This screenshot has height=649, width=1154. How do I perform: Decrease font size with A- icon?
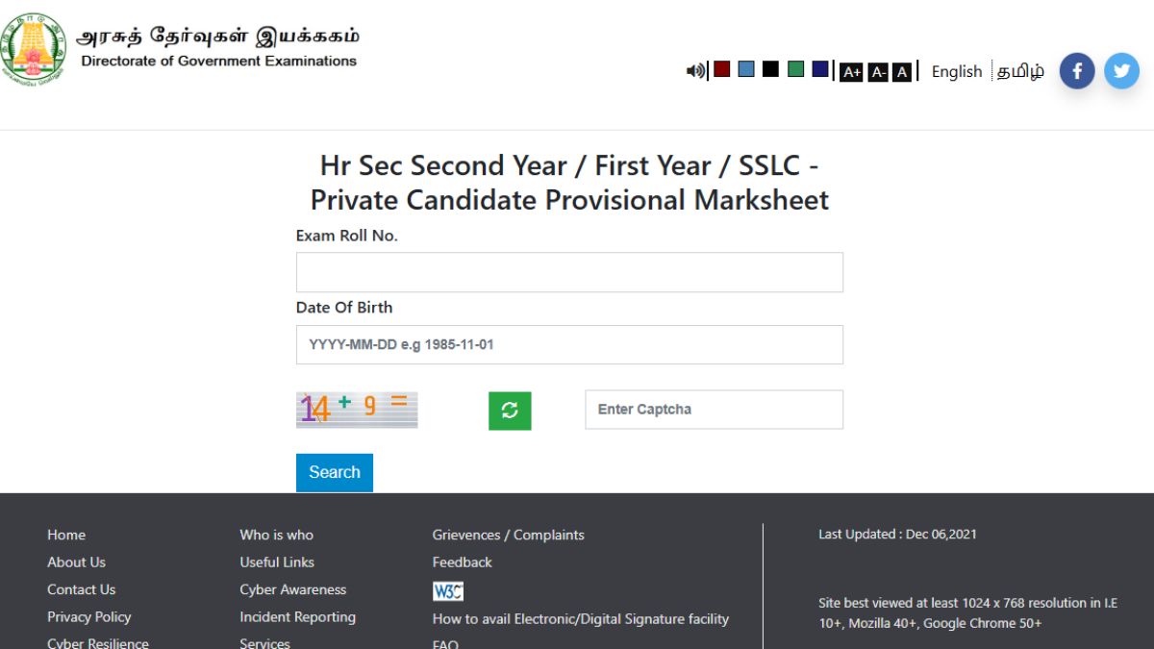(877, 72)
